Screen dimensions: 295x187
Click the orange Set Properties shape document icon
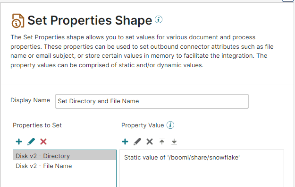point(18,21)
